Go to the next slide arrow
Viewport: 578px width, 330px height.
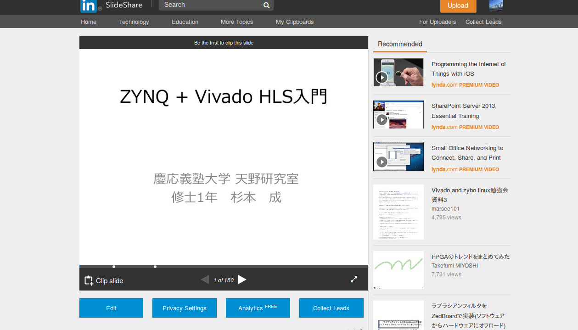(x=242, y=280)
